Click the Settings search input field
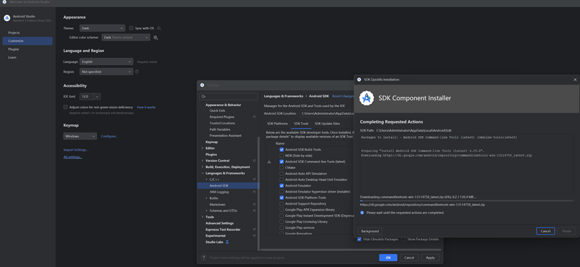Image resolution: width=580 pixels, height=267 pixels. tap(228, 97)
